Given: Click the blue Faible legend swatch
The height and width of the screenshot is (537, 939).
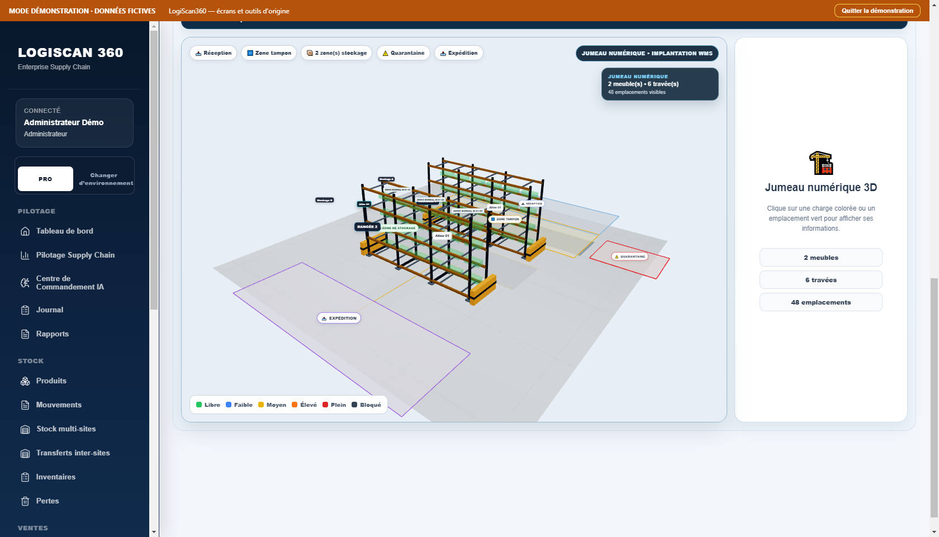Looking at the screenshot, I should 229,405.
